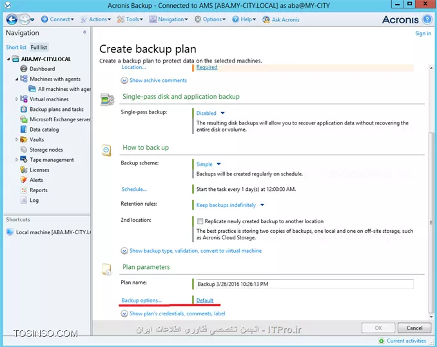Switch to the Full list tab
This screenshot has width=437, height=347.
tap(39, 47)
